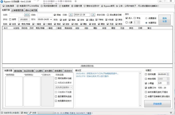Select the 余票查询 radio button
This screenshot has width=175, height=115.
click(x=146, y=18)
